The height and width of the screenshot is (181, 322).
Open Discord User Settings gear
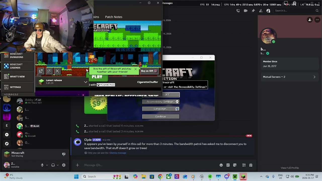tap(64, 165)
